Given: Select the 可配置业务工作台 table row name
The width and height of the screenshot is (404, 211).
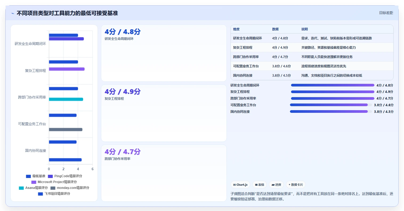Looking at the screenshot, I should point(246,66).
